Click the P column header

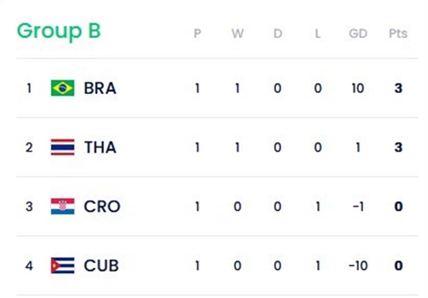[x=197, y=34]
